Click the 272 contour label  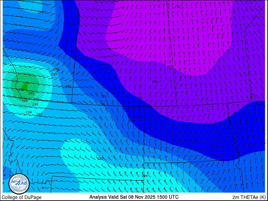tap(170, 67)
